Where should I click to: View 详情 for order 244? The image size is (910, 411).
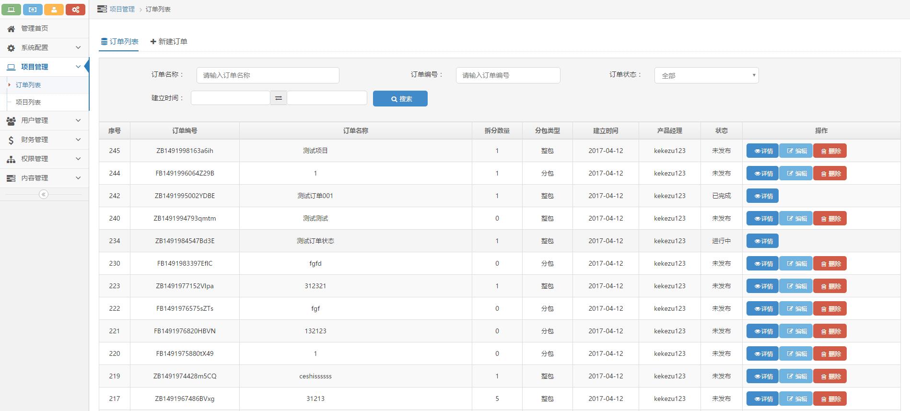(x=762, y=174)
